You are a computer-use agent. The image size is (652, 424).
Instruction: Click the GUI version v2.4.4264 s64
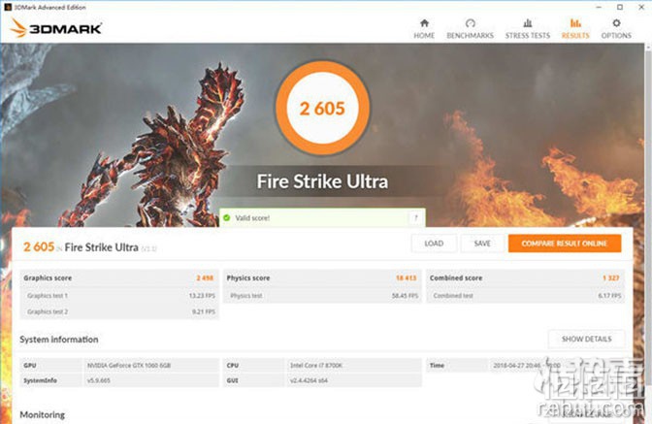click(309, 380)
